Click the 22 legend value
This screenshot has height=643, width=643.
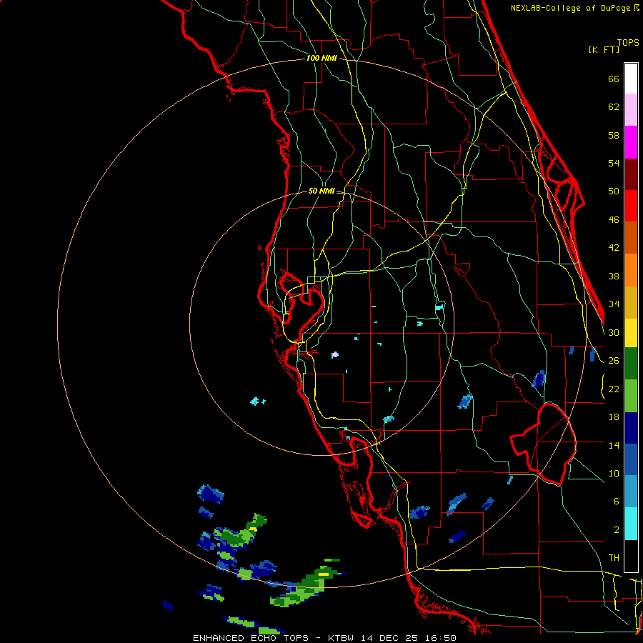tap(614, 389)
